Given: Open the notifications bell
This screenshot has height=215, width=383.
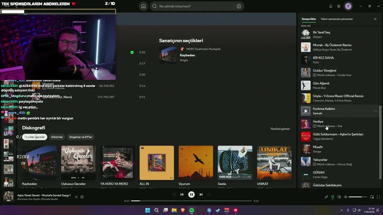Looking at the screenshot, I should tap(331, 6).
